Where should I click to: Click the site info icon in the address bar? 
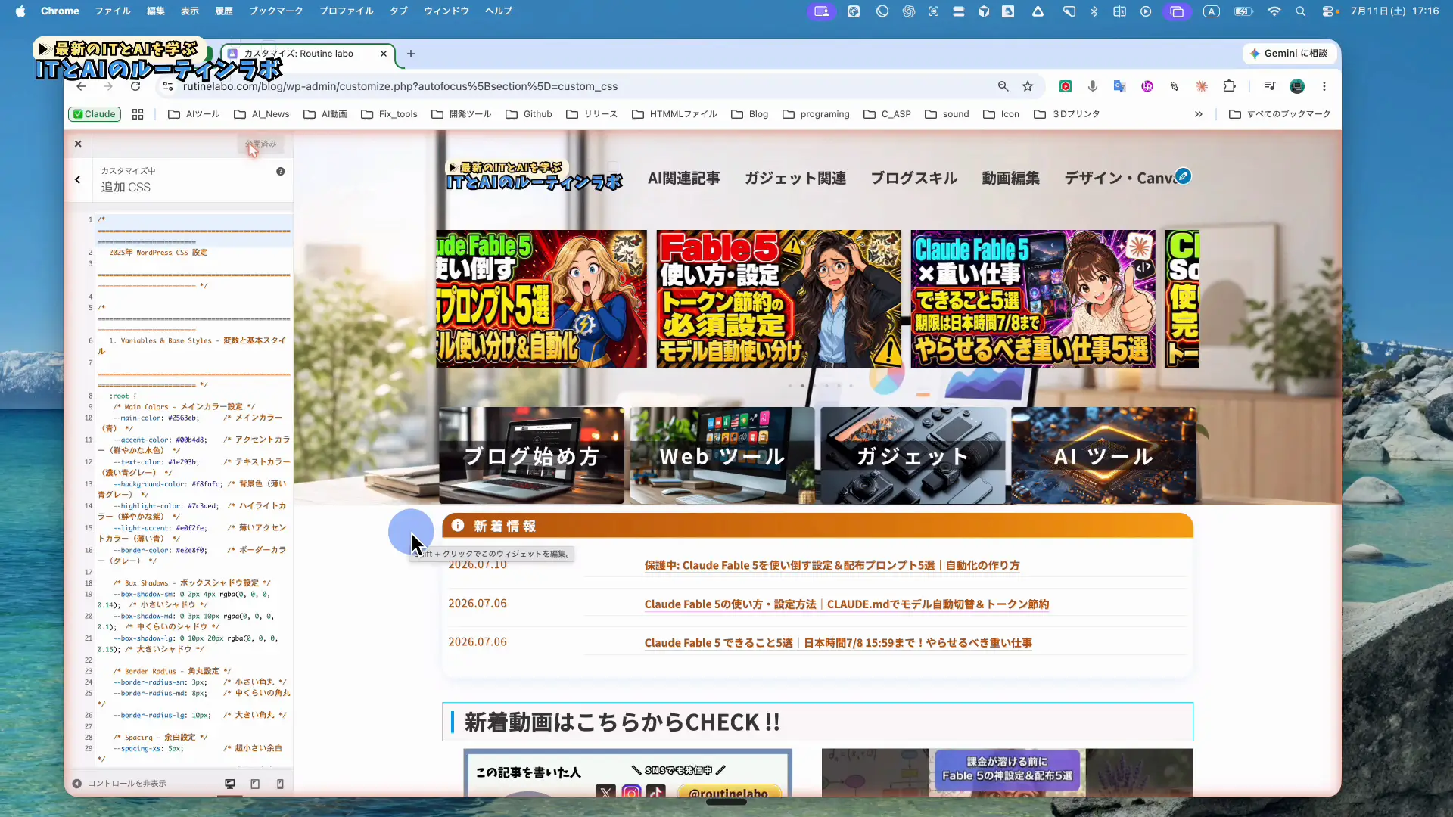[x=169, y=86]
